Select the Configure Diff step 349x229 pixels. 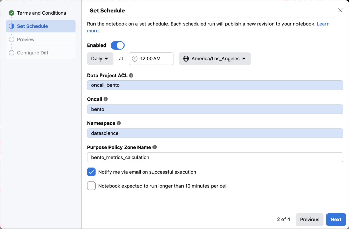[33, 53]
